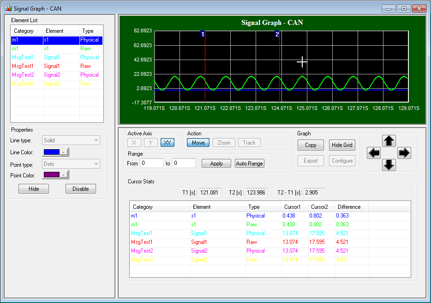Select MsgTest1 Physical row in Cursor Stats

(x=270, y=234)
